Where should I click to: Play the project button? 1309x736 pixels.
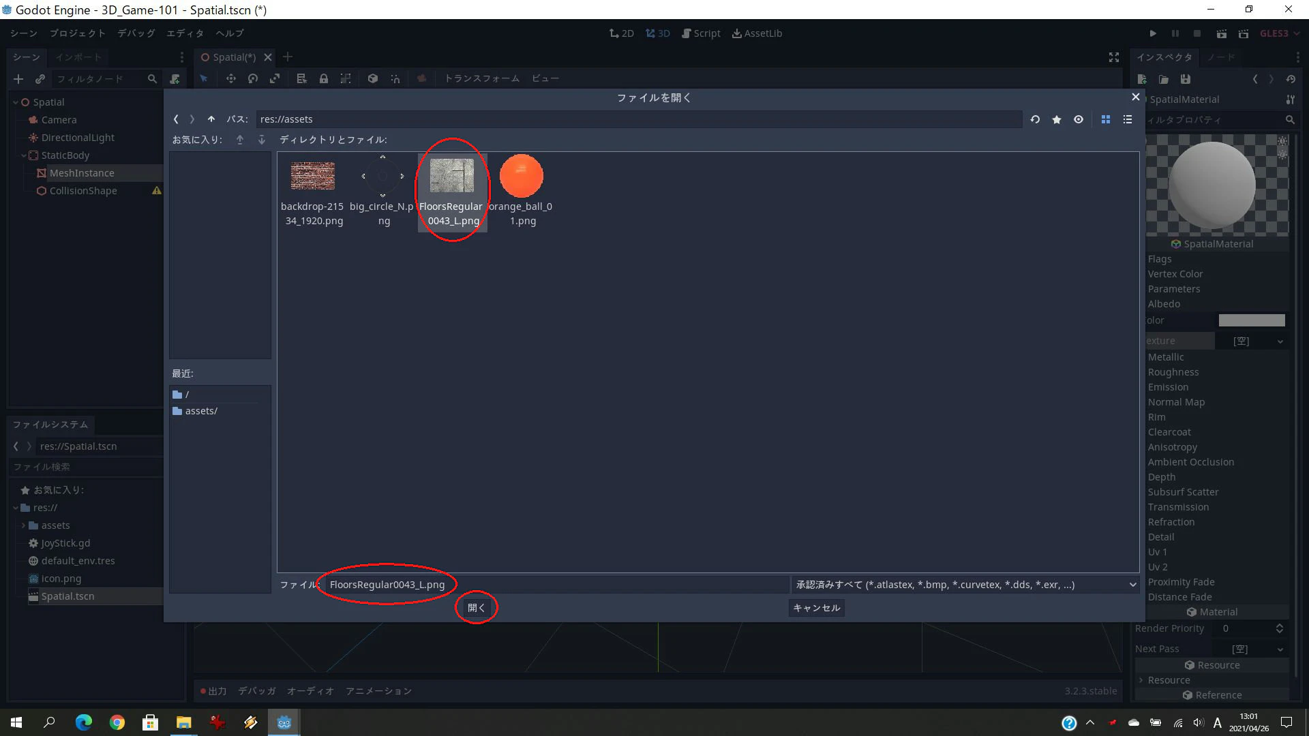pyautogui.click(x=1153, y=33)
